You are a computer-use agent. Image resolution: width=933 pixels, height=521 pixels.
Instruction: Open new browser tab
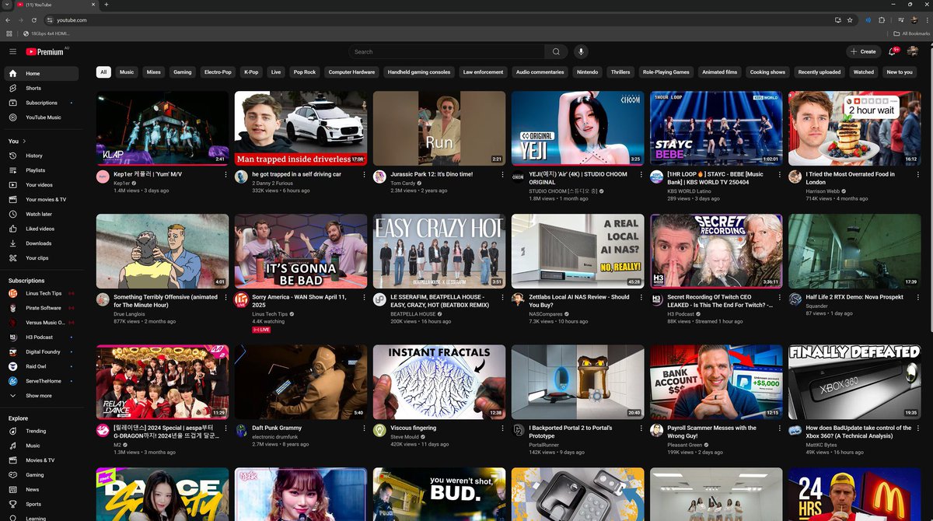pos(106,5)
